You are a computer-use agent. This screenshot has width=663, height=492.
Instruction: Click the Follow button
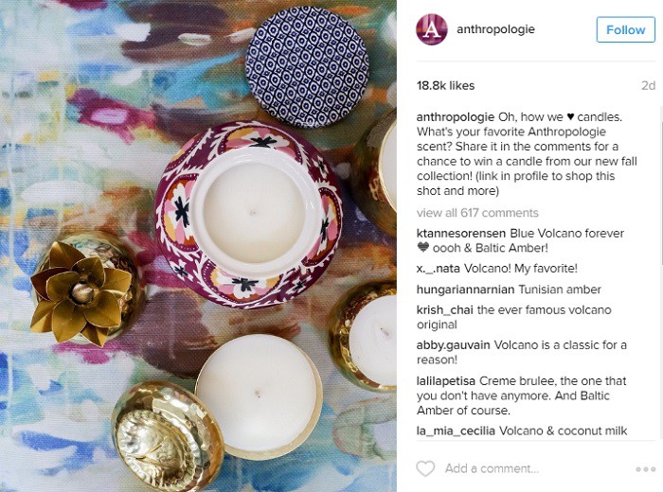click(x=626, y=29)
